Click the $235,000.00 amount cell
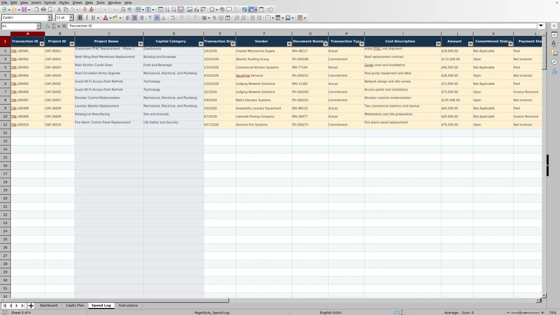The width and height of the screenshot is (560, 315). pos(457,100)
